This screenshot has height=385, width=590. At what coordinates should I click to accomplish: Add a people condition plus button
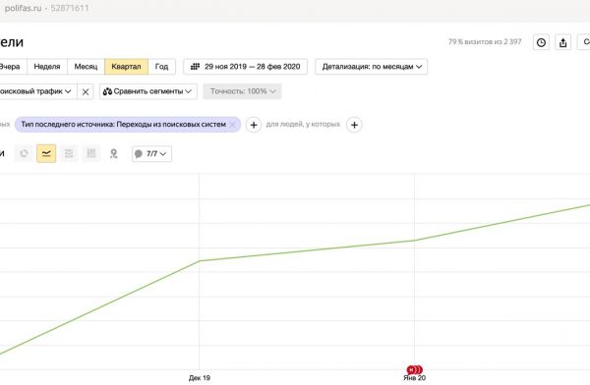tap(354, 125)
